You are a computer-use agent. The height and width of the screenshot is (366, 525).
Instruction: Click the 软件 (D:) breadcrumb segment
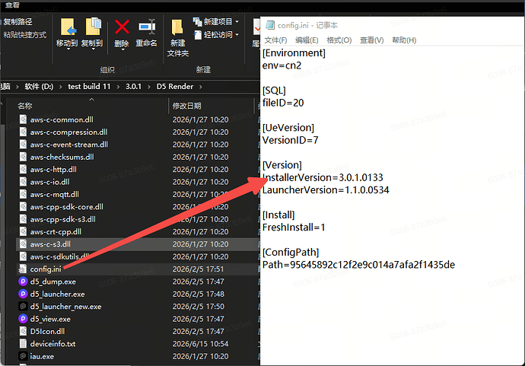[x=39, y=87]
